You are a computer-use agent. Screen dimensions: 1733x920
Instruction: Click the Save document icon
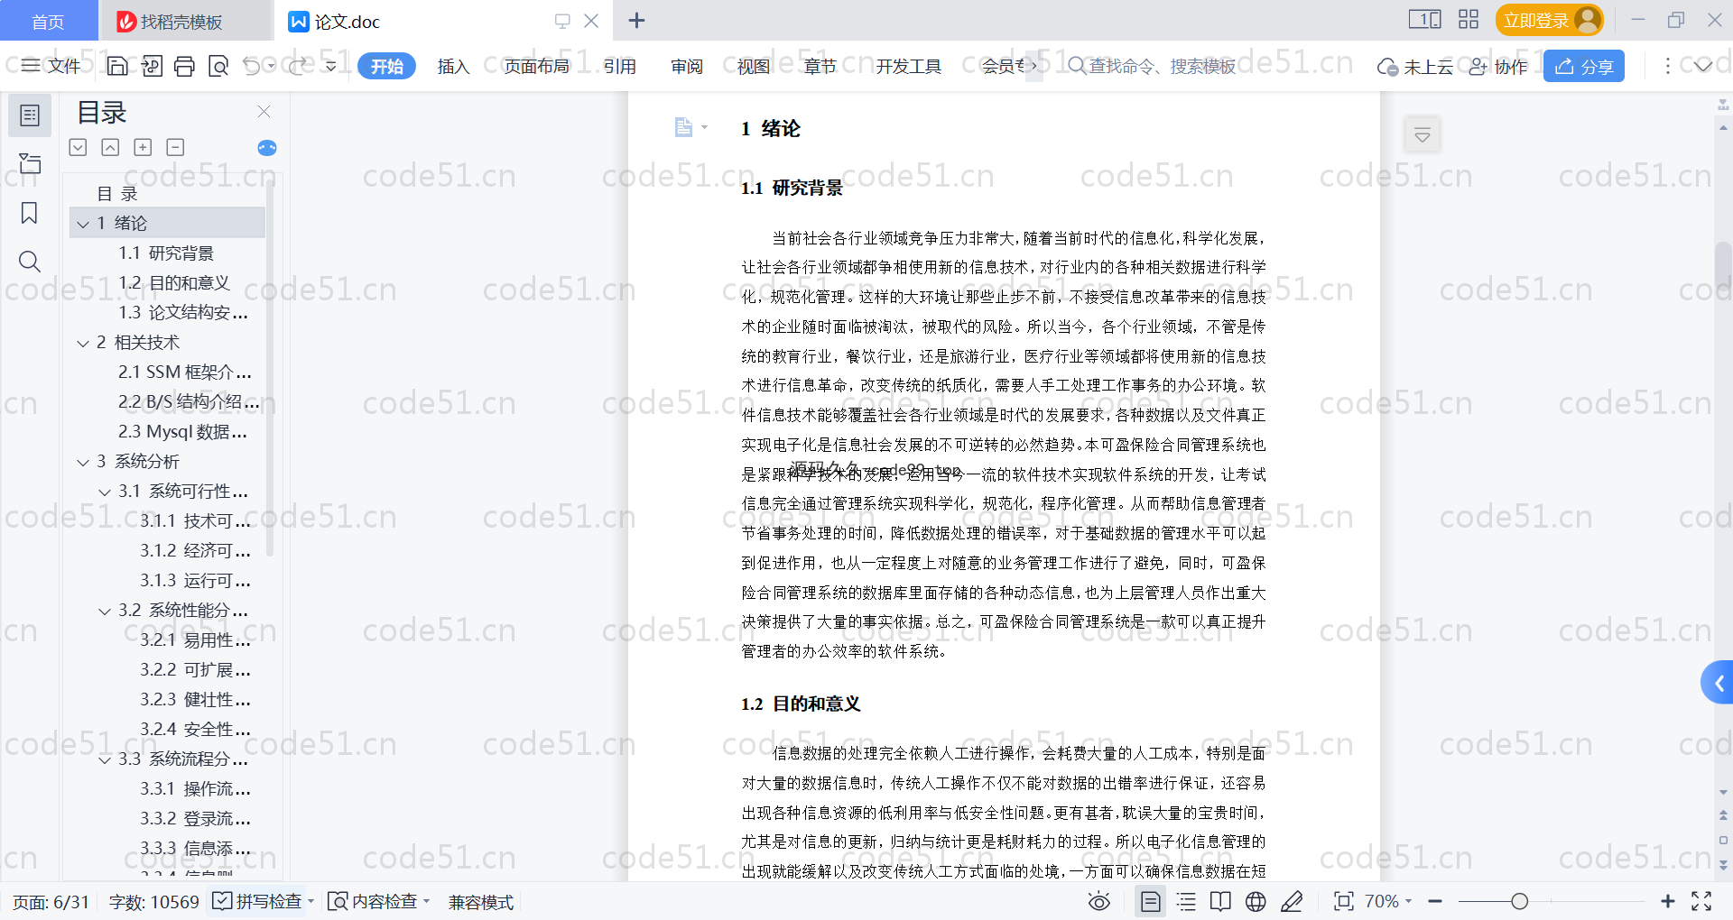coord(117,66)
